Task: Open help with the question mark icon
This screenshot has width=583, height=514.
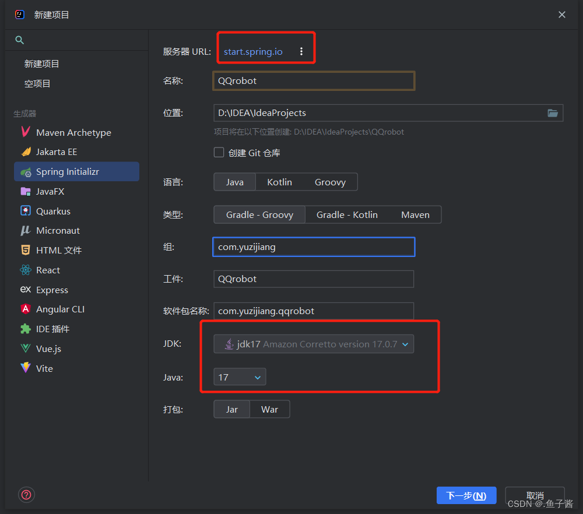Action: coord(26,495)
